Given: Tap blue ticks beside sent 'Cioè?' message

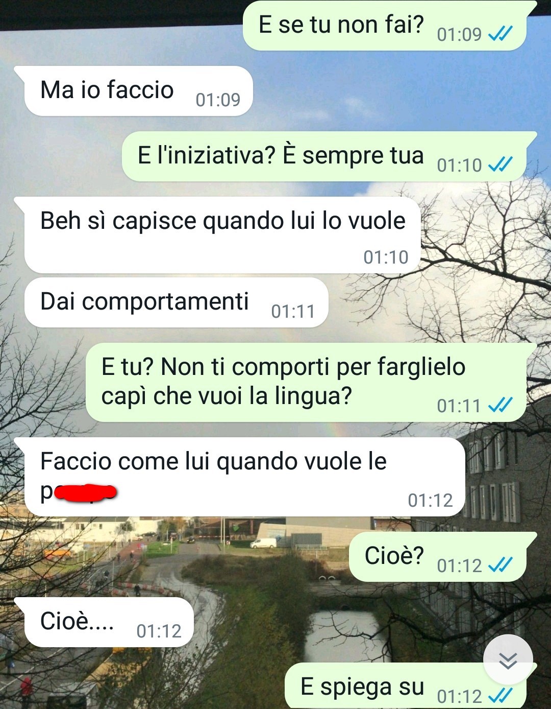Looking at the screenshot, I should [500, 565].
